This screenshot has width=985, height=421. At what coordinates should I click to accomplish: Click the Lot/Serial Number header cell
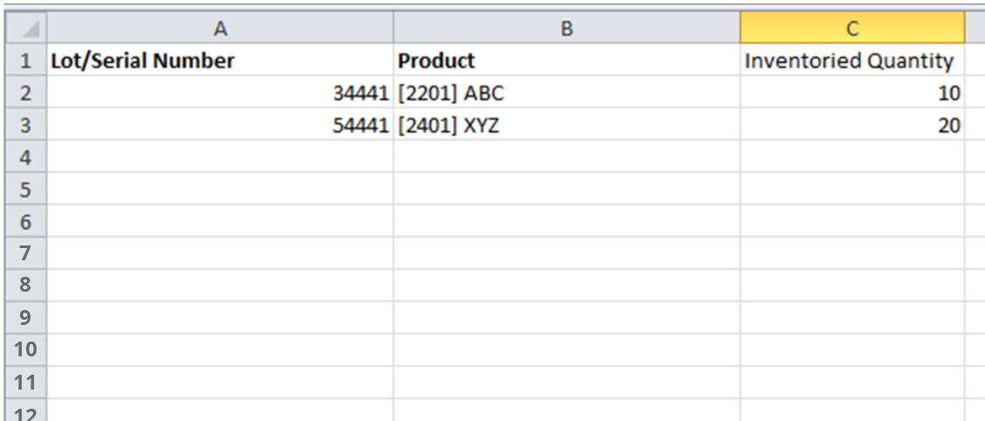coord(220,61)
